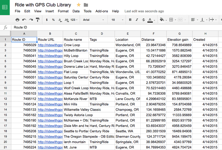
Task: Open the Insert menu
Action: (x=50, y=11)
